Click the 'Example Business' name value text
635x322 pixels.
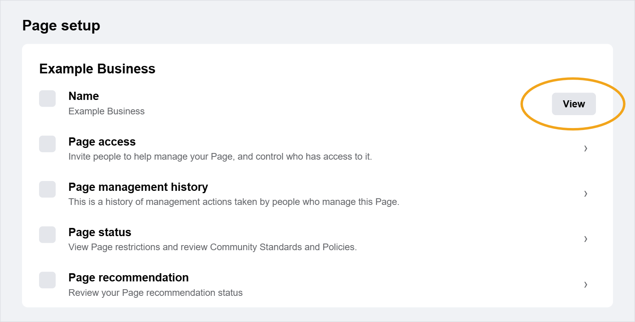[106, 111]
